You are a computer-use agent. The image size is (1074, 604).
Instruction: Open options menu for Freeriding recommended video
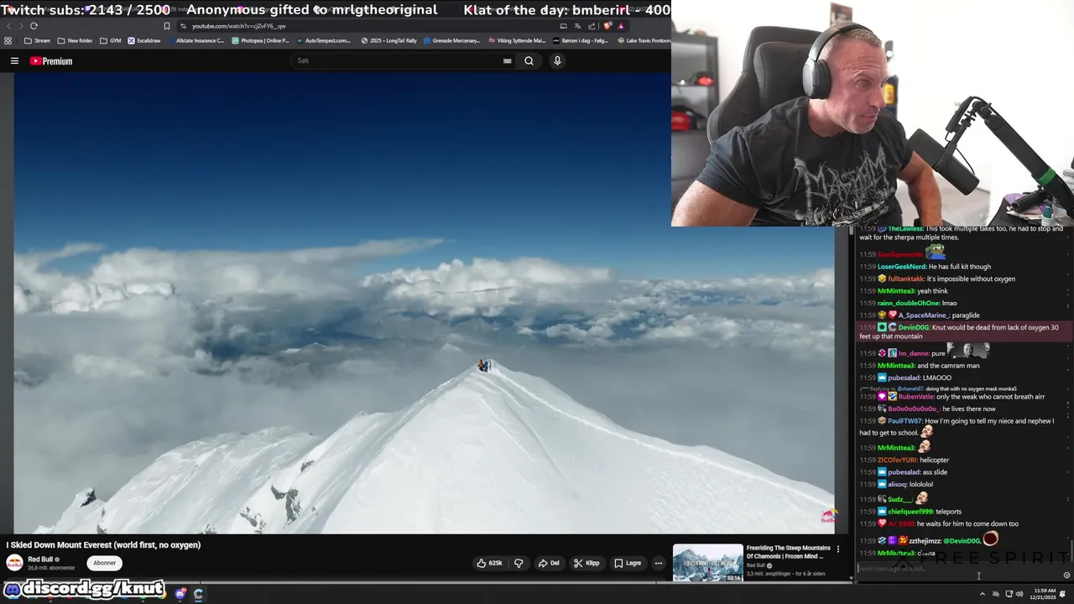(837, 549)
